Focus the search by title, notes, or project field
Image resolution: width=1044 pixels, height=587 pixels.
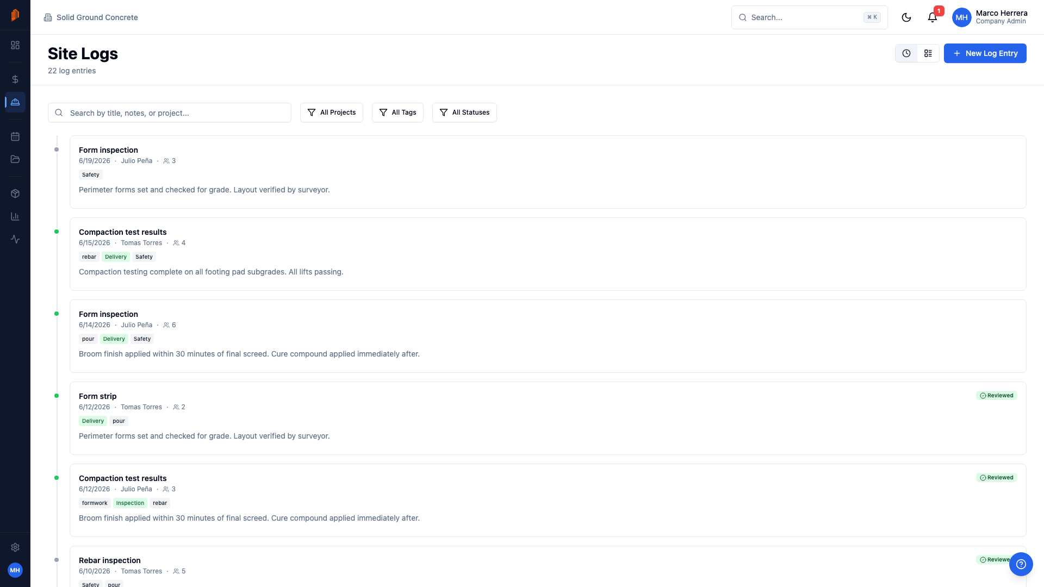[x=170, y=113]
